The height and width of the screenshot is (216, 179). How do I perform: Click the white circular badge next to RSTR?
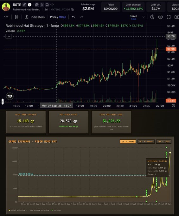click(29, 5)
